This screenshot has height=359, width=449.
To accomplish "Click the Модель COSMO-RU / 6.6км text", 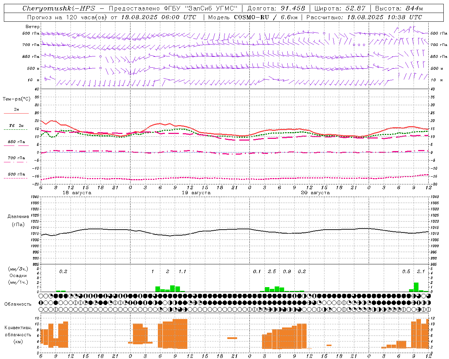I will 253,17.
